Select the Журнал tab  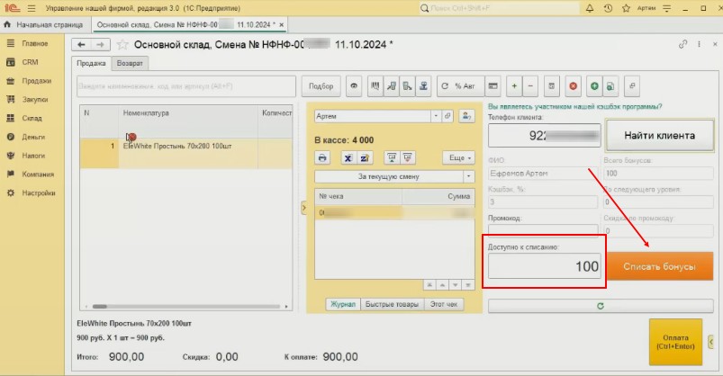pyautogui.click(x=343, y=304)
